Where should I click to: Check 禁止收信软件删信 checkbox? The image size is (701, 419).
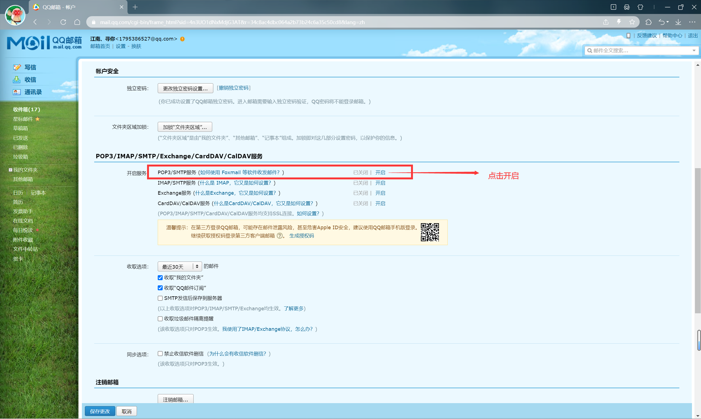pyautogui.click(x=160, y=354)
